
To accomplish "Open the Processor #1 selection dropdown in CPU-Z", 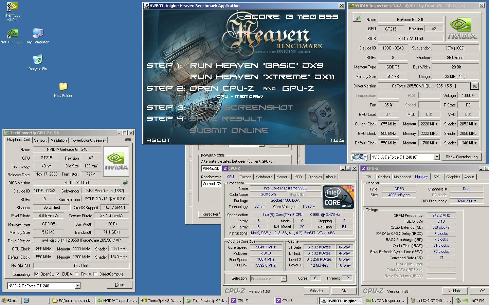I will tap(268, 279).
